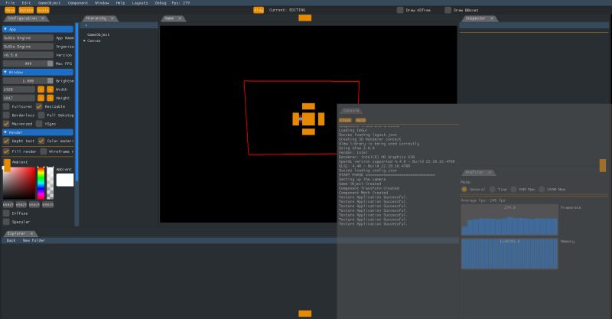The width and height of the screenshot is (612, 319).
Task: Enable the Borderless checkbox
Action: [x=6, y=116]
